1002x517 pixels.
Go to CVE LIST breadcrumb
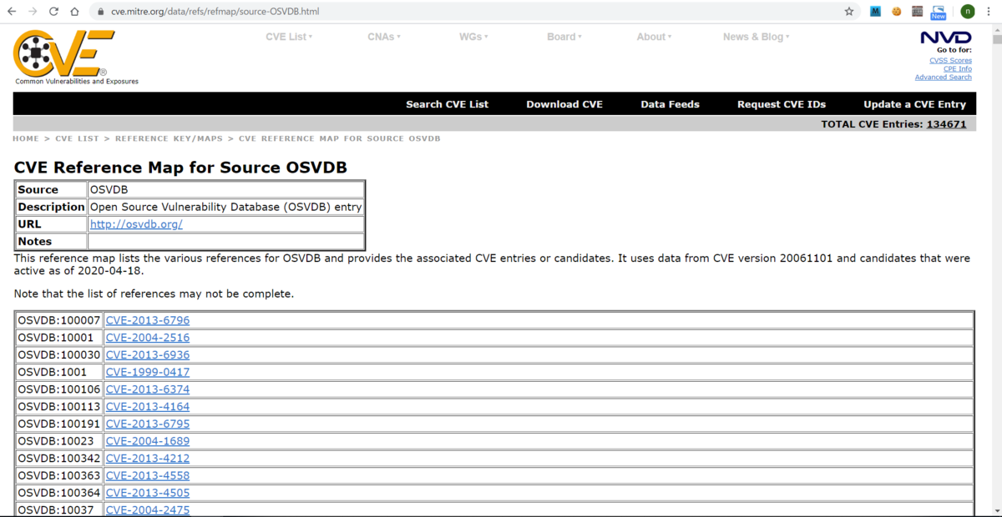(x=77, y=138)
